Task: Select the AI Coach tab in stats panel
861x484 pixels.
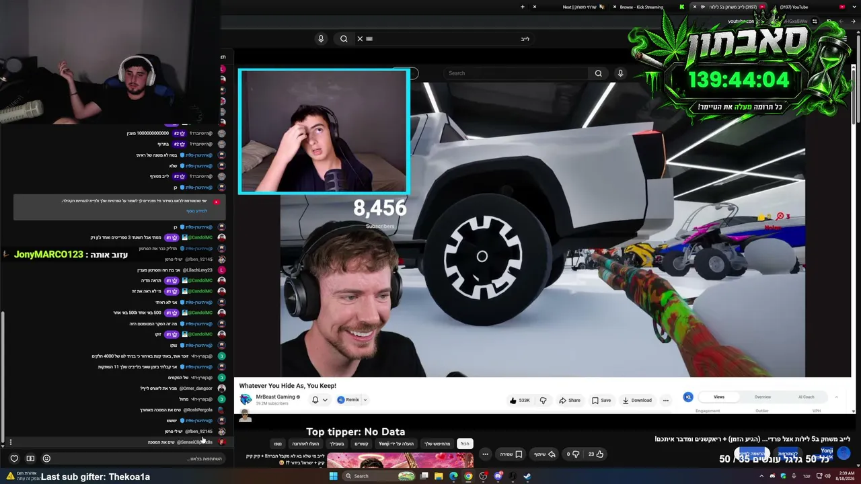Action: coord(806,397)
